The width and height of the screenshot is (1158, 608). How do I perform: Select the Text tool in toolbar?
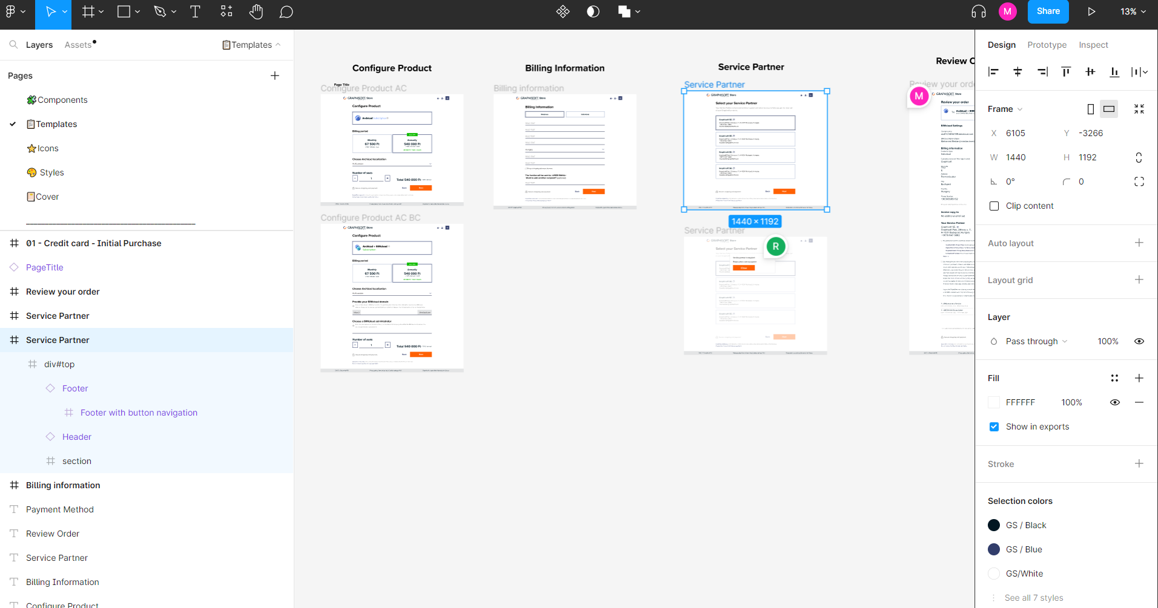click(x=195, y=12)
